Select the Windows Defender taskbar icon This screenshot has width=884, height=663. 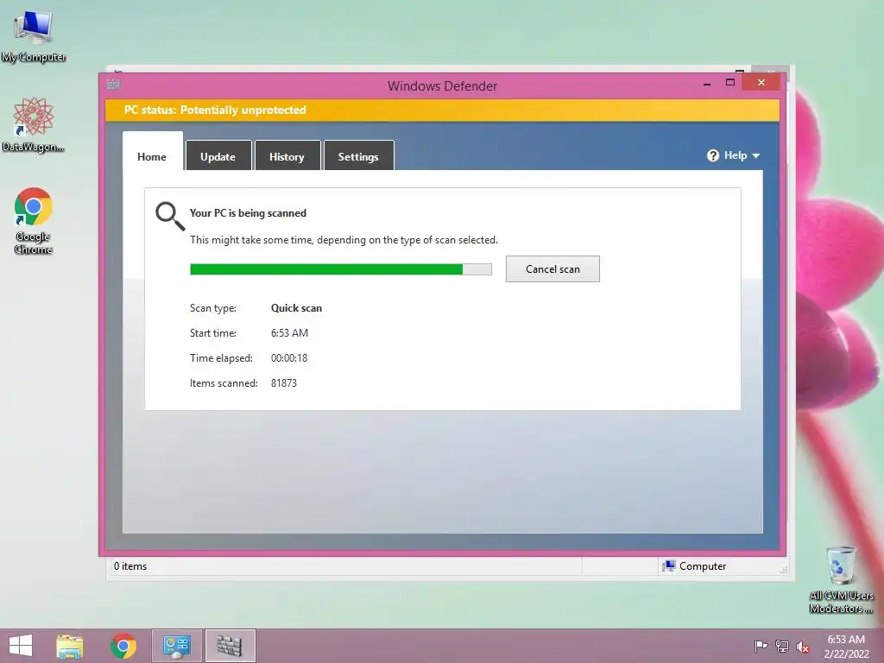click(230, 646)
